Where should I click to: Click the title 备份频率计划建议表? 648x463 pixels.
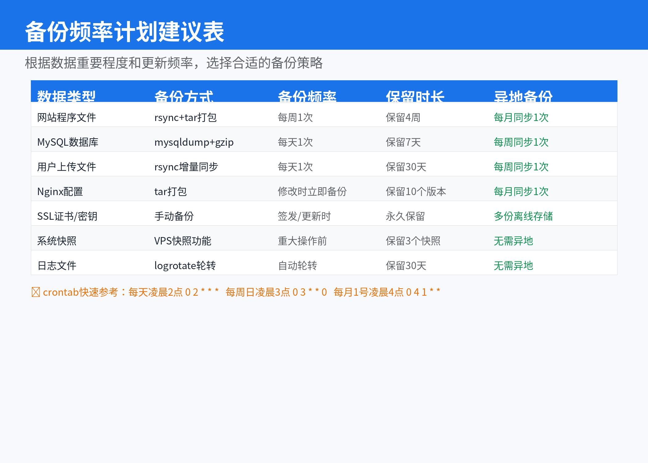124,32
